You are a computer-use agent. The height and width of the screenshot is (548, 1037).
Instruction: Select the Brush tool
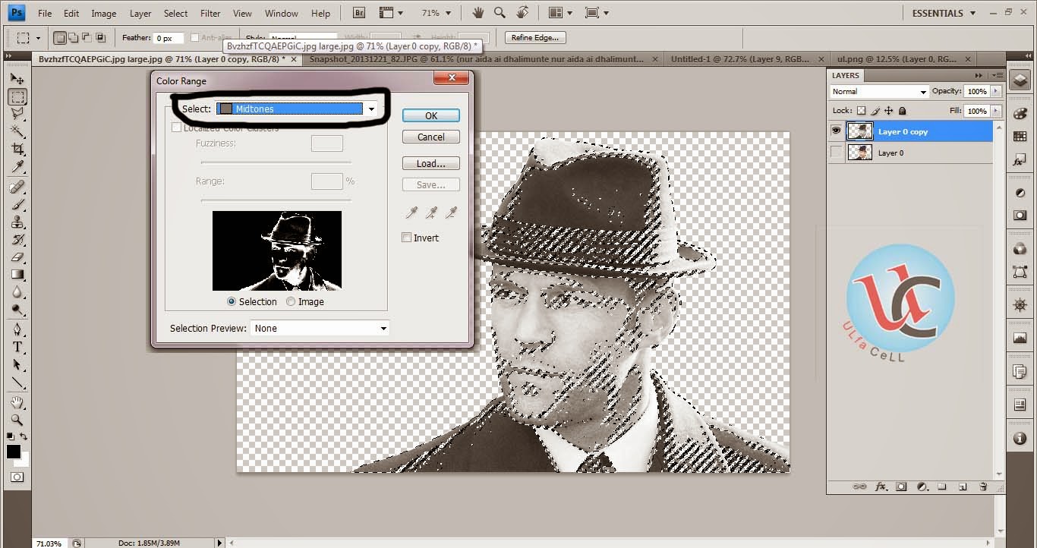coord(17,204)
